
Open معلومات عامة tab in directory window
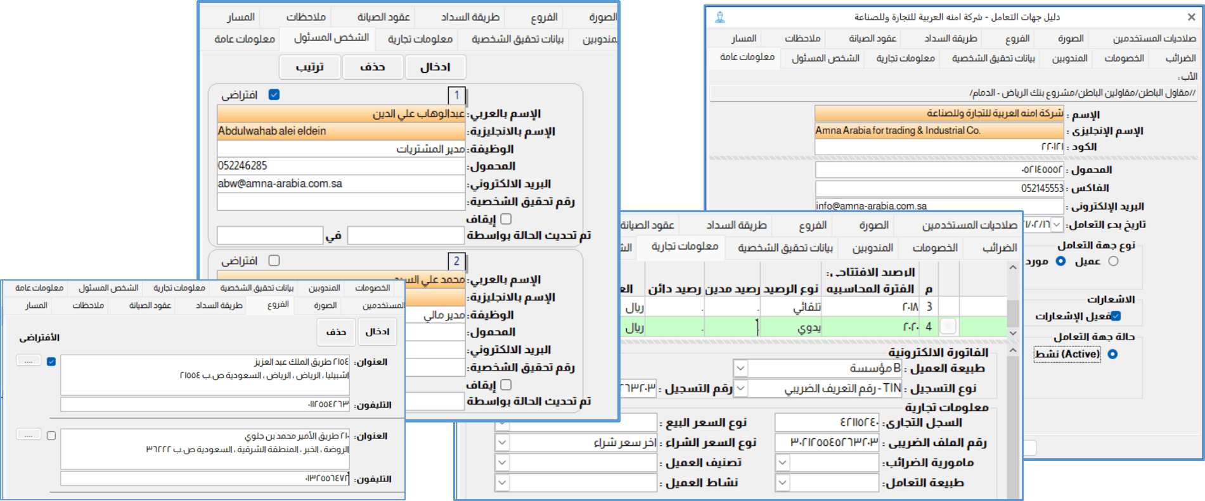tap(747, 57)
